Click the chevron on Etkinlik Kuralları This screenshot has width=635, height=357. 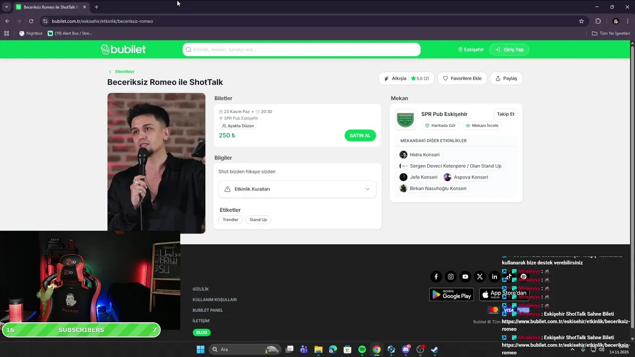pyautogui.click(x=367, y=189)
